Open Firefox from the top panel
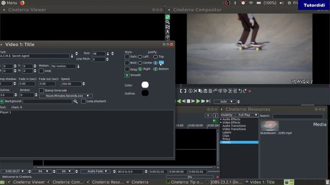The image size is (330, 185). [22, 3]
